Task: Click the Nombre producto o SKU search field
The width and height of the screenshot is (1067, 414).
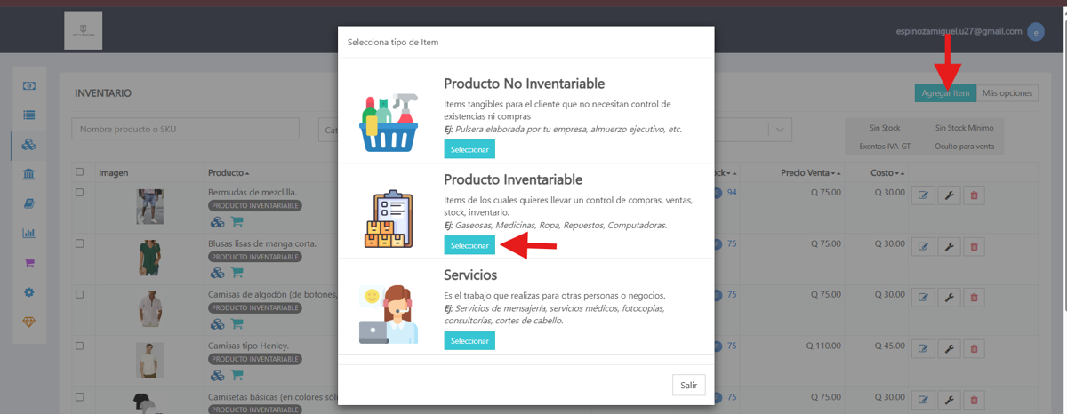Action: pyautogui.click(x=187, y=130)
